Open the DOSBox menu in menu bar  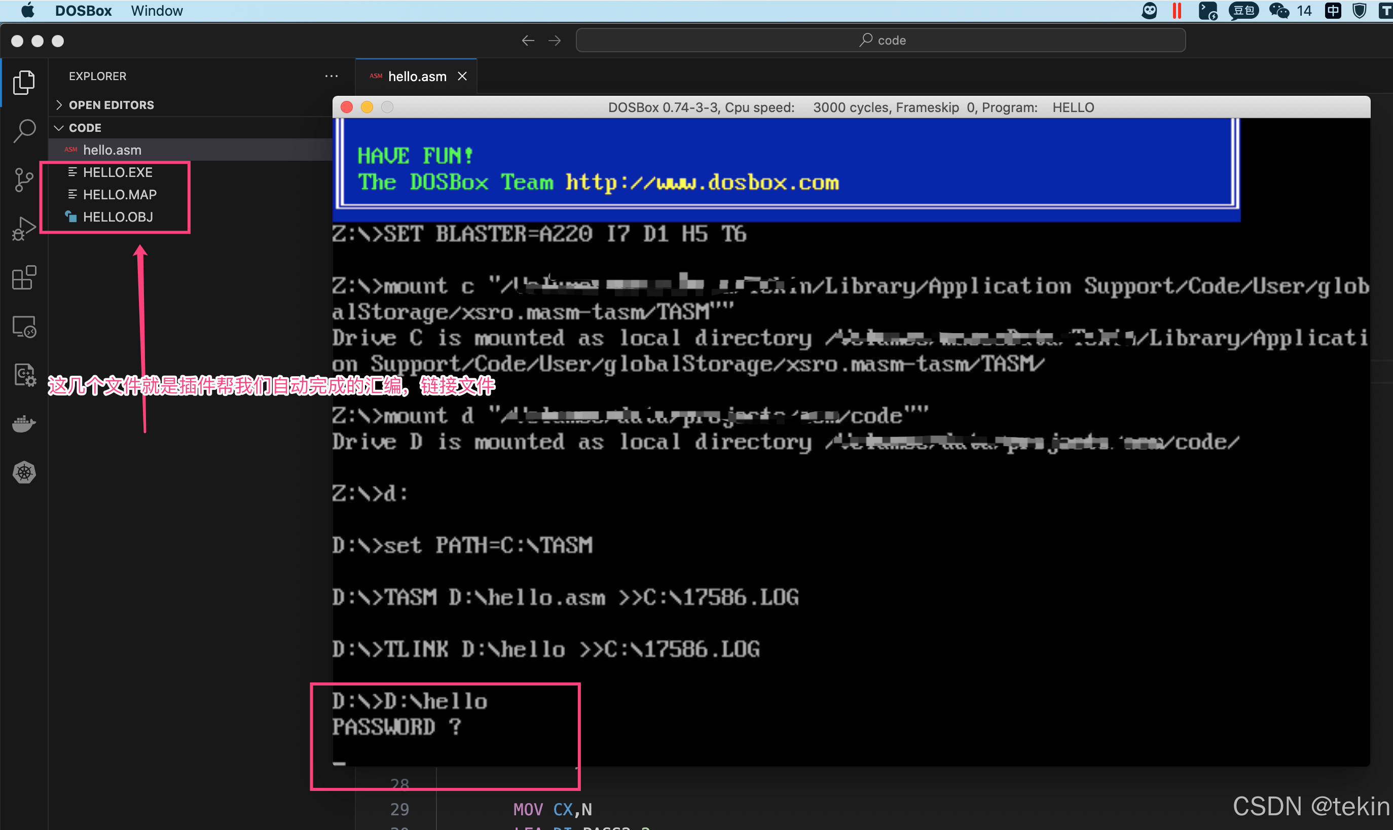[x=83, y=11]
